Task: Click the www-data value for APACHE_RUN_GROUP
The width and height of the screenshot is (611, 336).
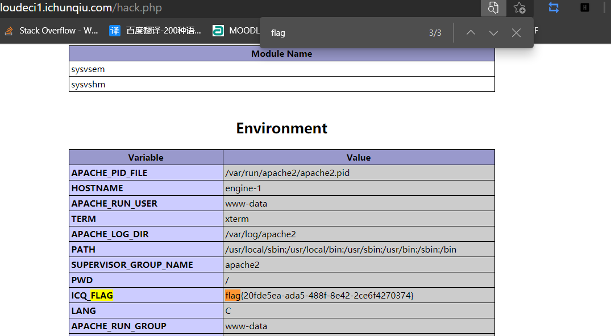Action: (246, 326)
